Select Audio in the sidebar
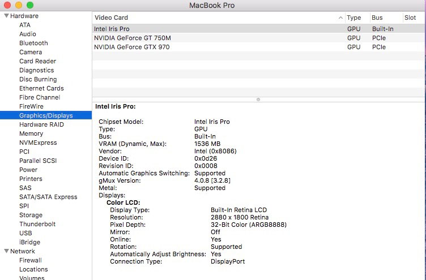This screenshot has height=280, width=426. pyautogui.click(x=27, y=34)
